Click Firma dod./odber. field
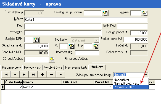 point(120,59)
